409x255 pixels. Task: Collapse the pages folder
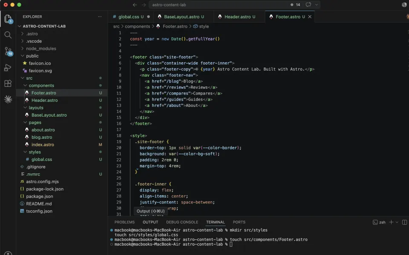point(25,122)
